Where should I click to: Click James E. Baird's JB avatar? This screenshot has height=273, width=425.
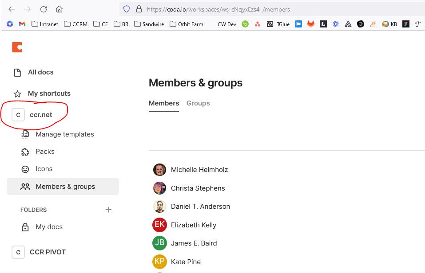click(x=159, y=243)
